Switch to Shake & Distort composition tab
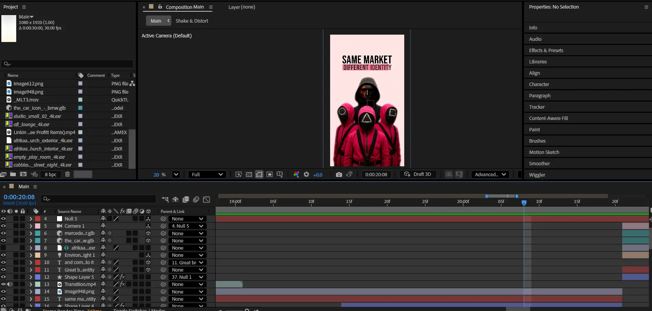The height and width of the screenshot is (311, 652). coord(192,21)
